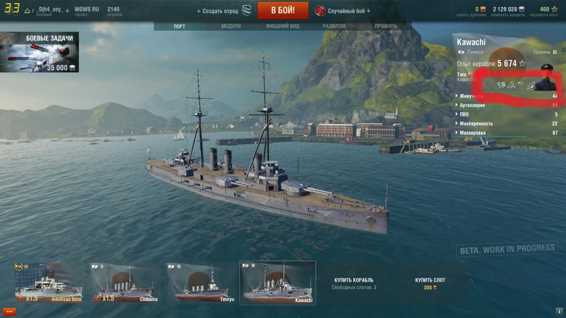
Task: Open the orange chat button in corner
Action: point(9,311)
